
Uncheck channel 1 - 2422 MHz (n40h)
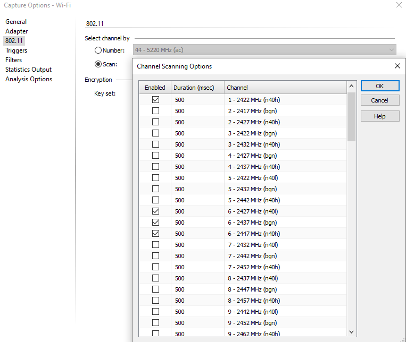pos(155,99)
